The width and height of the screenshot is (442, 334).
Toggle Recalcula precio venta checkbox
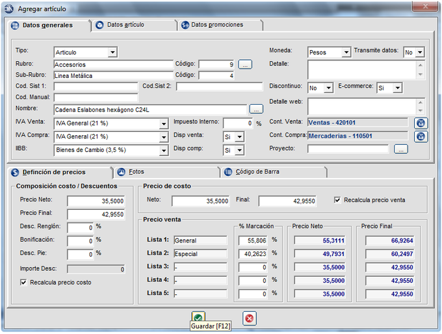click(337, 200)
